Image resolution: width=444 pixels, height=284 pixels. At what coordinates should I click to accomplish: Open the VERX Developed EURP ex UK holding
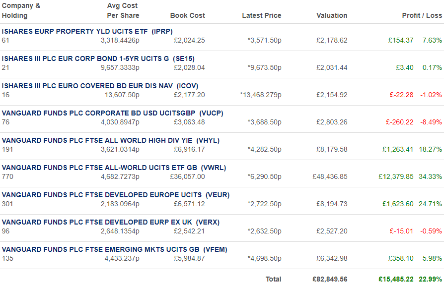111,223
